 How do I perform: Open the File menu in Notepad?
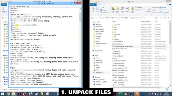(x=10, y=6)
